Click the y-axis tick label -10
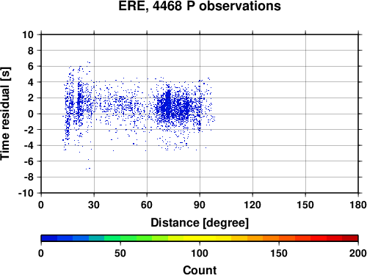Viewport: 367px width, 275px height. point(26,193)
